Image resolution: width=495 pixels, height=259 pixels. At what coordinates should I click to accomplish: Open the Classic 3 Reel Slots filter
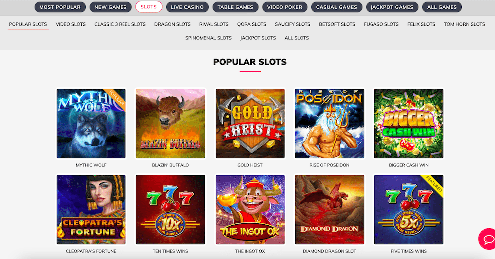click(x=120, y=24)
